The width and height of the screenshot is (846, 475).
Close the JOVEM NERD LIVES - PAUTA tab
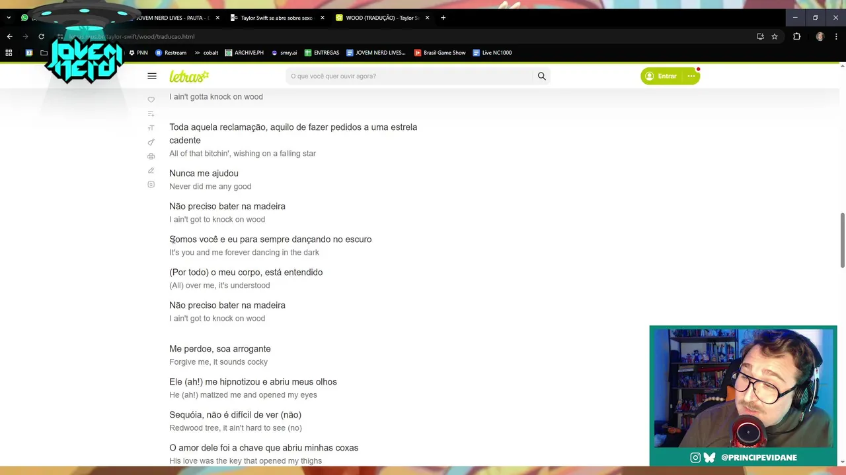point(217,18)
